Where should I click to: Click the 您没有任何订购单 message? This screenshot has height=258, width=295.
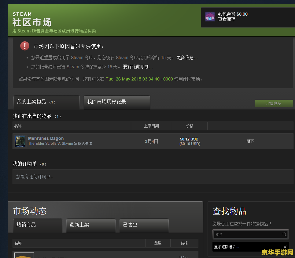click(x=35, y=177)
